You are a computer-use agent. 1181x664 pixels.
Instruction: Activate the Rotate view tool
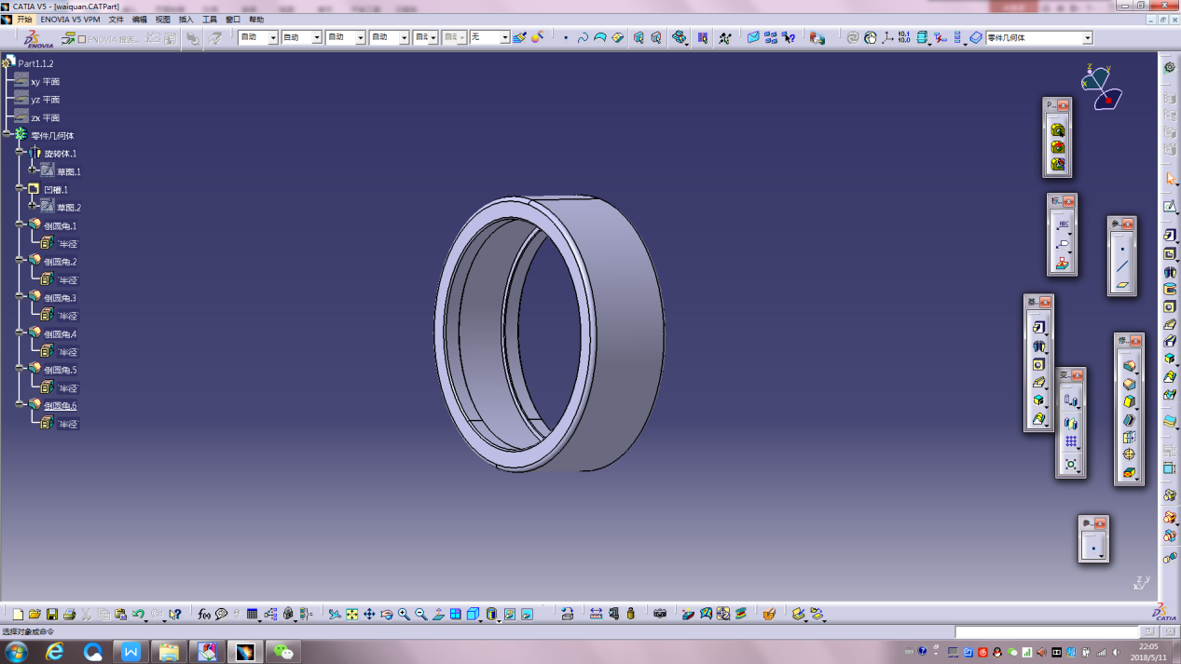[387, 615]
